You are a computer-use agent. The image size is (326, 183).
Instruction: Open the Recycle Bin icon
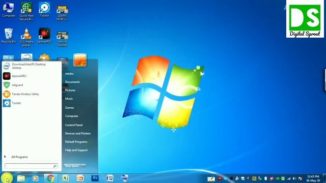point(9,36)
